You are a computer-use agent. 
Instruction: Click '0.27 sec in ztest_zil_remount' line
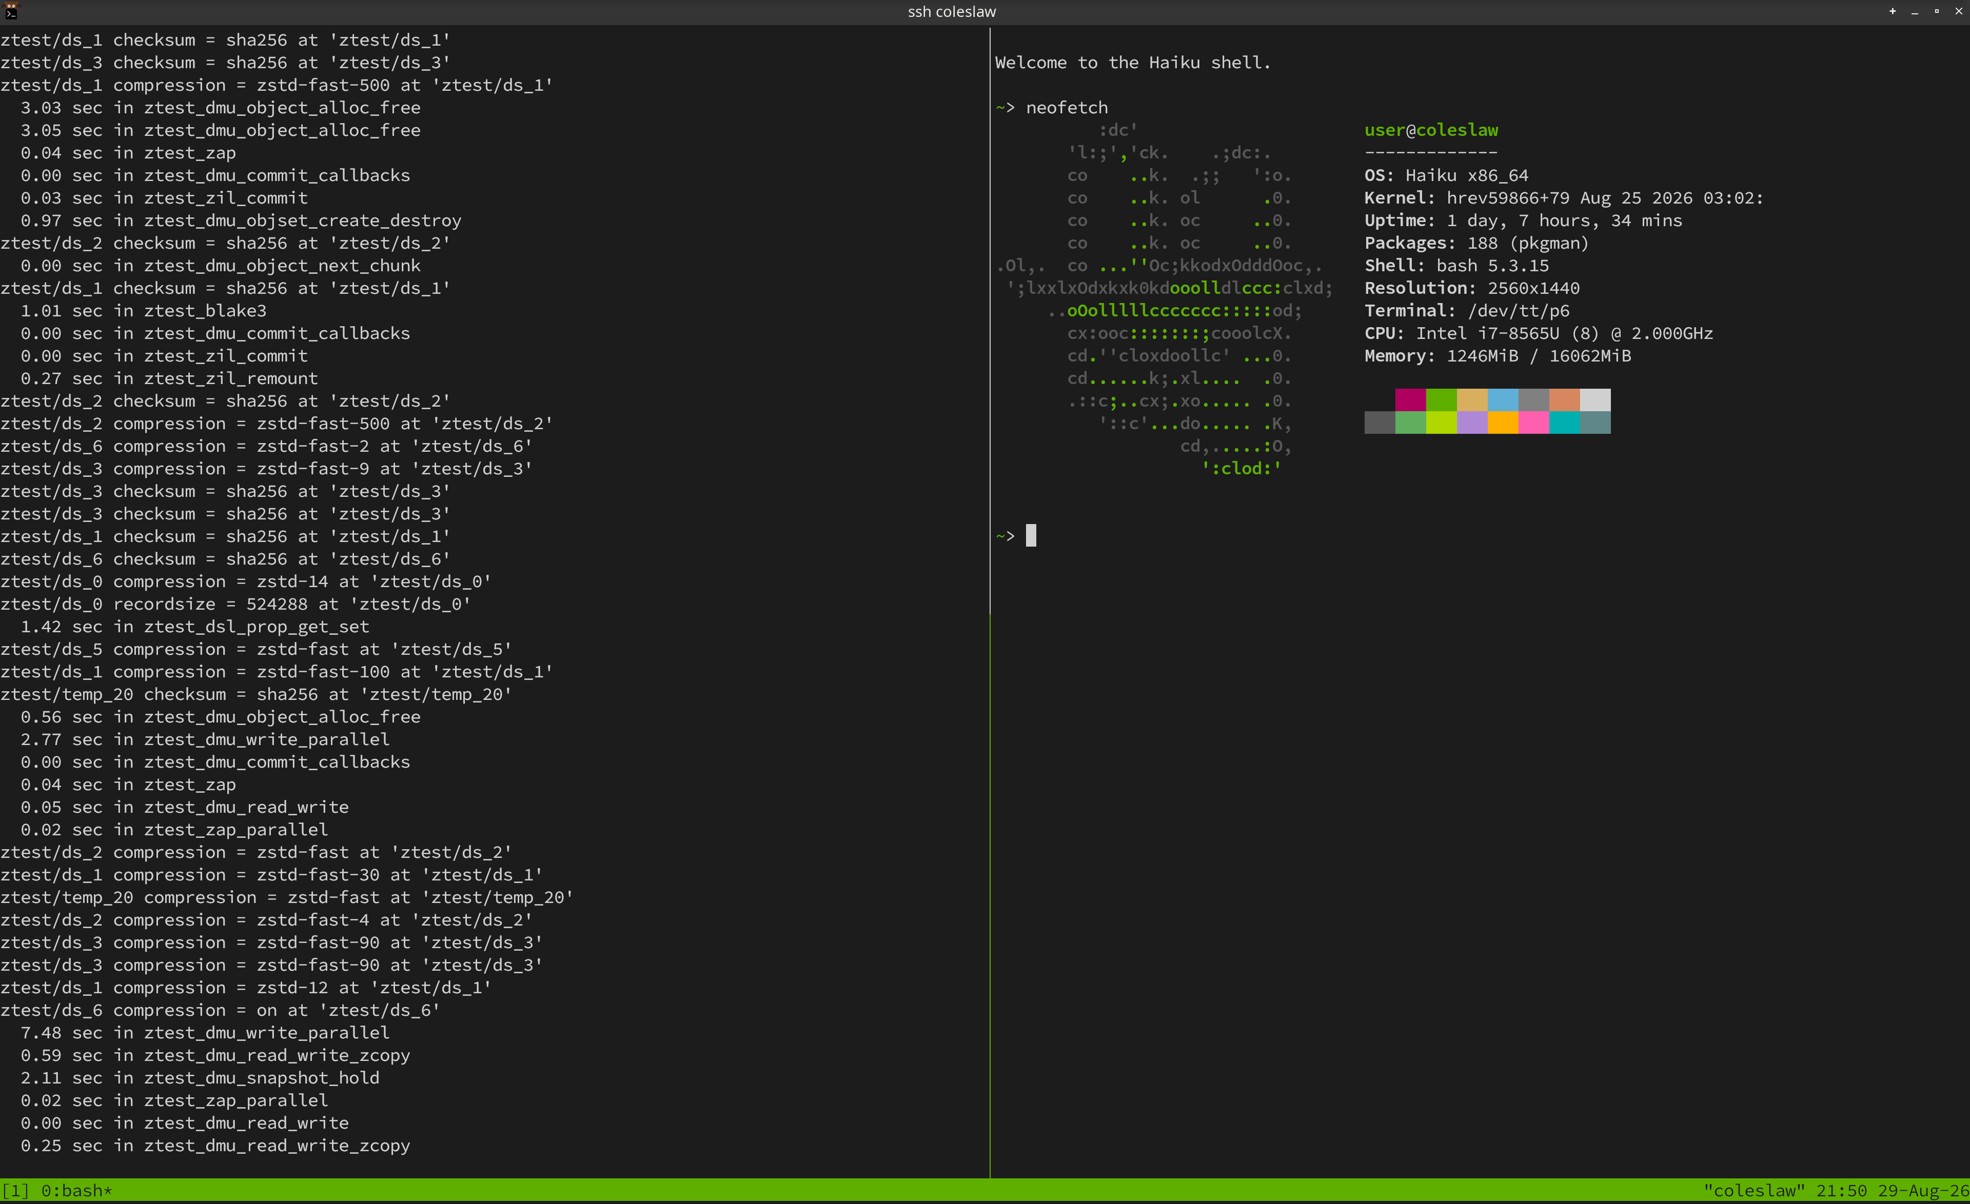pyautogui.click(x=168, y=378)
